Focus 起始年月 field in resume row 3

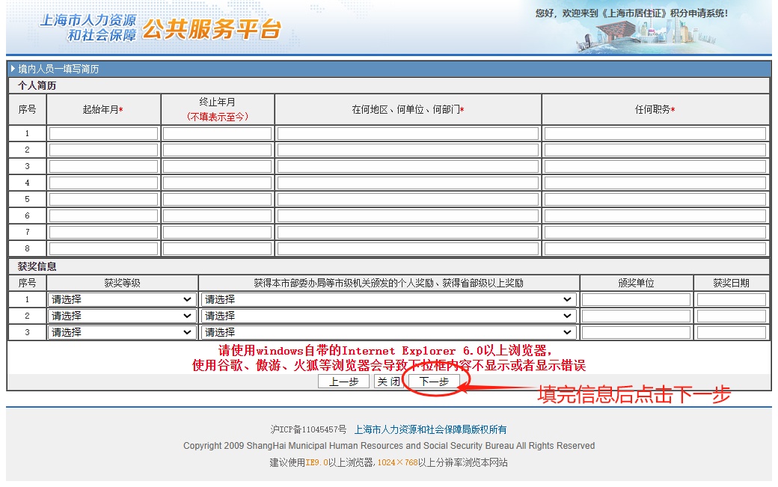coord(104,166)
